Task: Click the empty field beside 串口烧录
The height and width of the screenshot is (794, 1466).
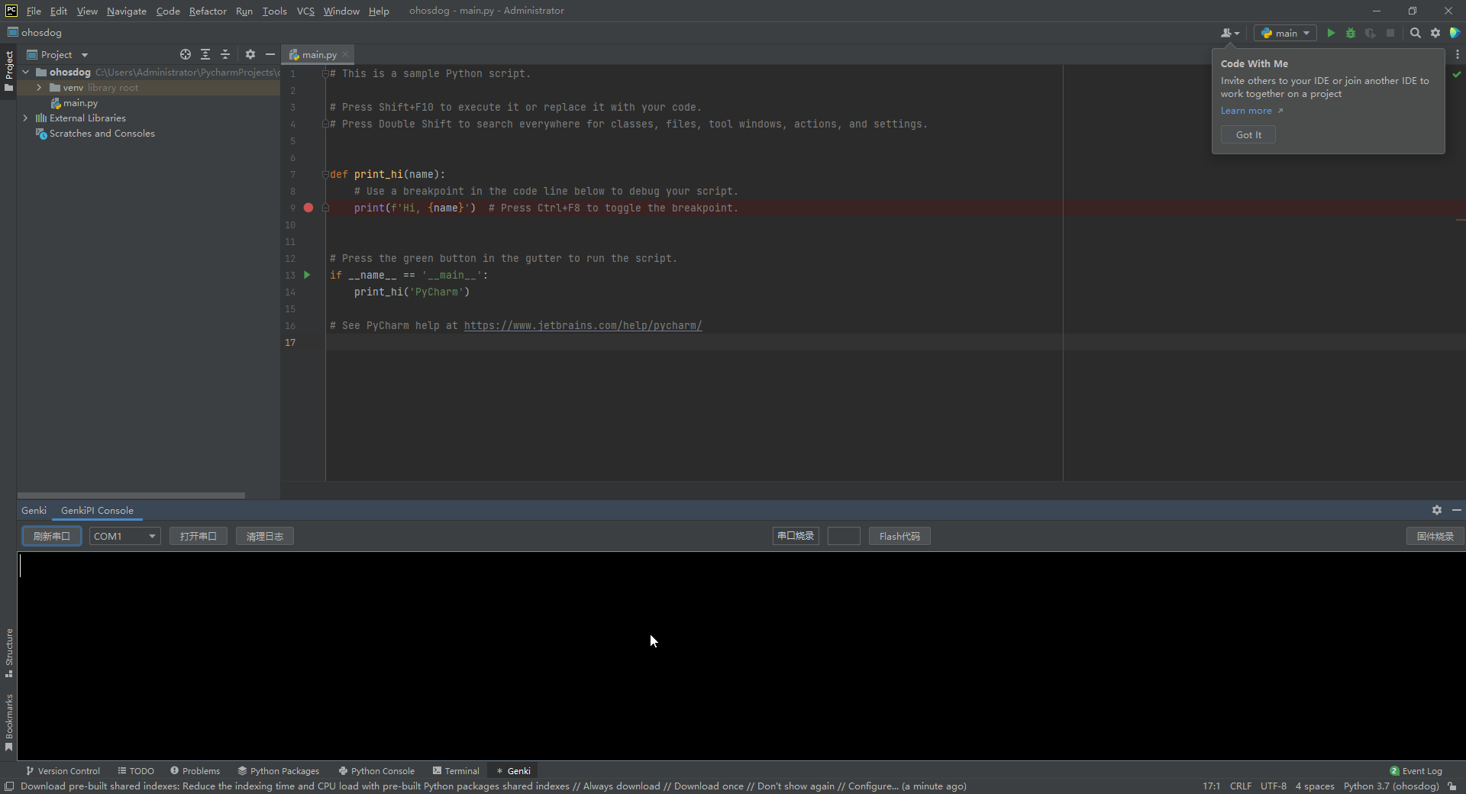Action: pos(844,536)
